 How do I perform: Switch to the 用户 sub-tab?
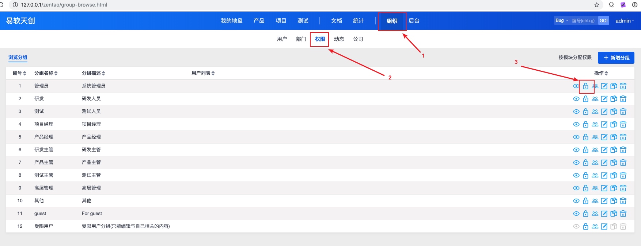pyautogui.click(x=282, y=39)
